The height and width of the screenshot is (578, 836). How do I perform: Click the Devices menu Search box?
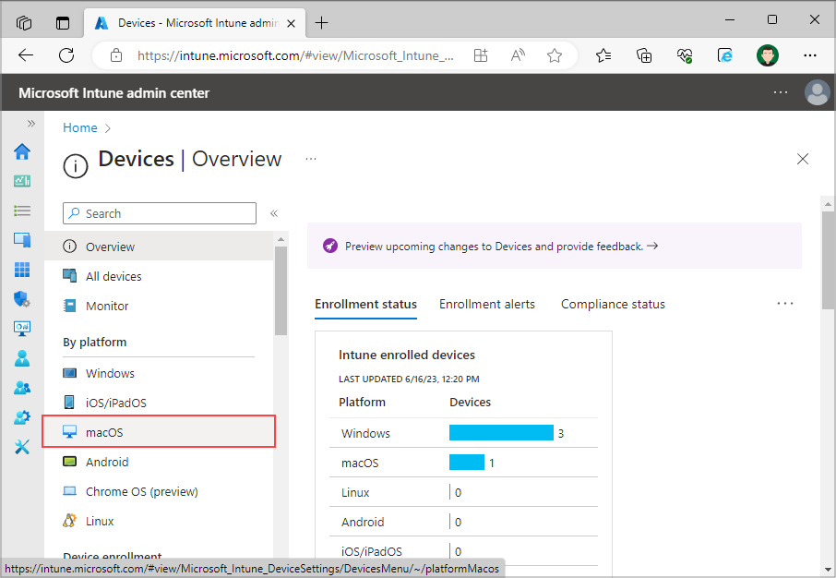click(x=160, y=213)
